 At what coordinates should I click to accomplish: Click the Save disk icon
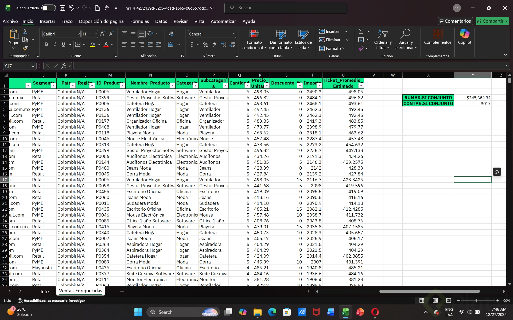tap(63, 8)
